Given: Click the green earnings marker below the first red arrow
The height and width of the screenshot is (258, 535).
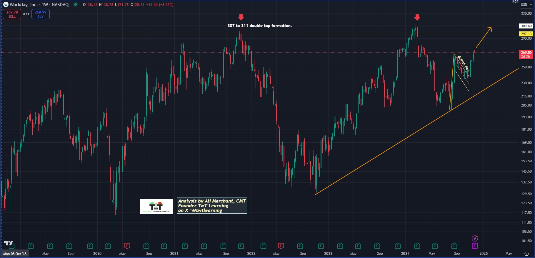Looking at the screenshot, I should [241, 246].
